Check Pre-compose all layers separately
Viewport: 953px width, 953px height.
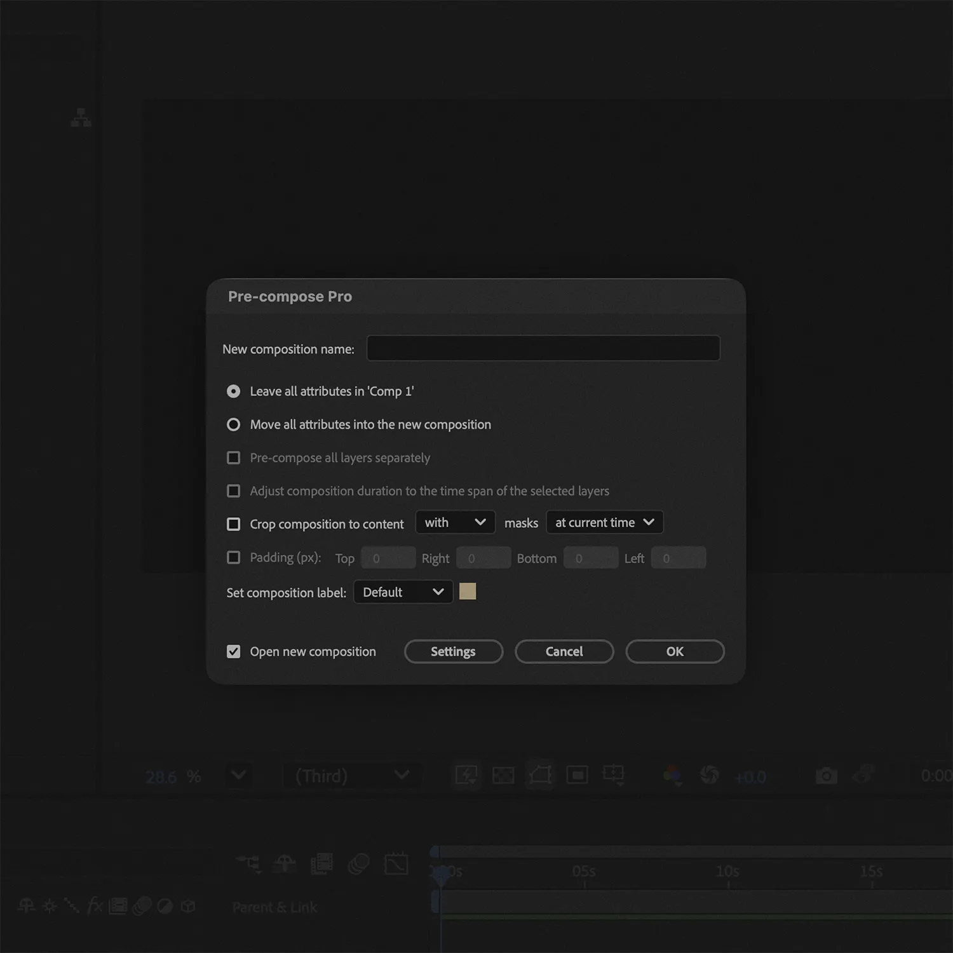[234, 457]
